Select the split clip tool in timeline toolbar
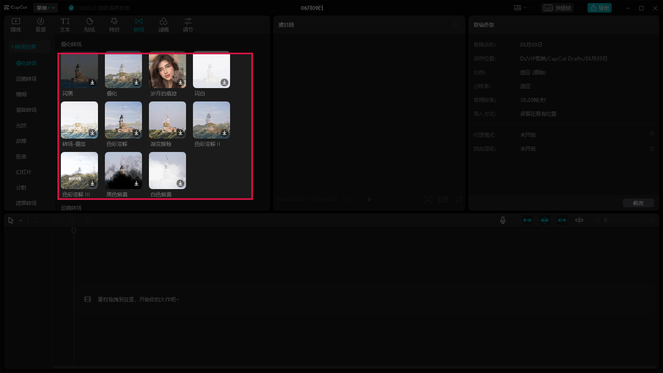The image size is (663, 373). point(71,220)
